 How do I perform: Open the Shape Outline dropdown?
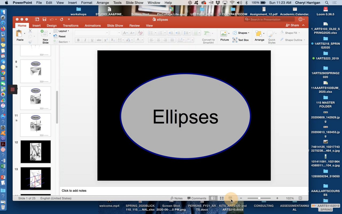[293, 40]
